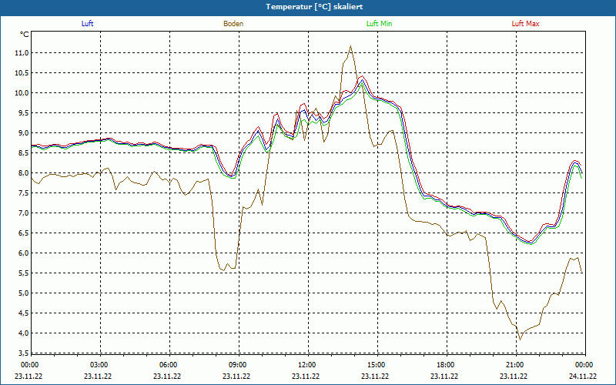Click the 4,5 y-axis value

[x=24, y=313]
